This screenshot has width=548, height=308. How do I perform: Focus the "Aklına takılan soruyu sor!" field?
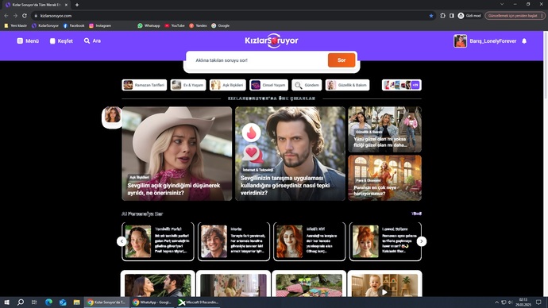click(x=257, y=60)
